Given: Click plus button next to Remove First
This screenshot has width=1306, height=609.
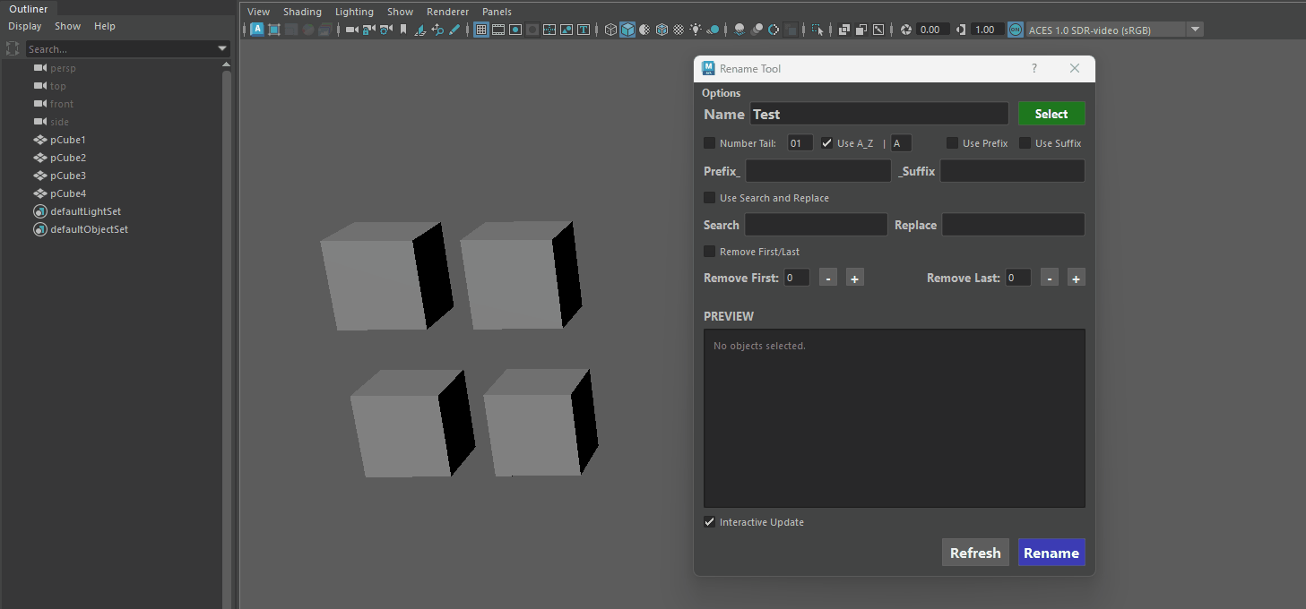Looking at the screenshot, I should 855,279.
